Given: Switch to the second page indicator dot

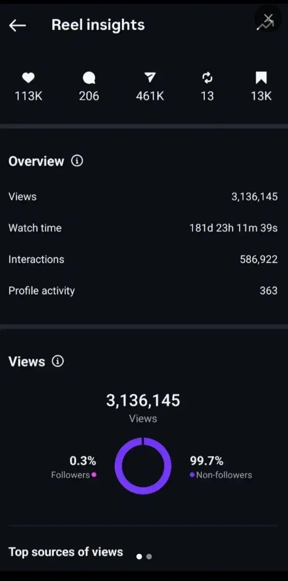Looking at the screenshot, I should 149,557.
